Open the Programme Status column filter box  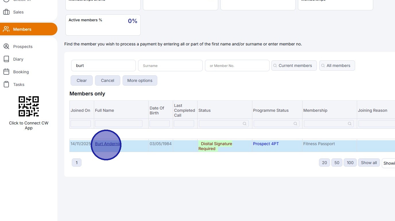pos(276,124)
